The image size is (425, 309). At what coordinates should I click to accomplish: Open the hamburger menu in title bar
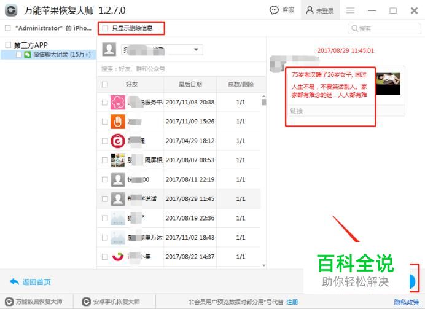pyautogui.click(x=351, y=10)
